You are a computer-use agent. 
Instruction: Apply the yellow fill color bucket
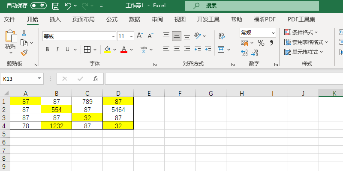[107, 50]
